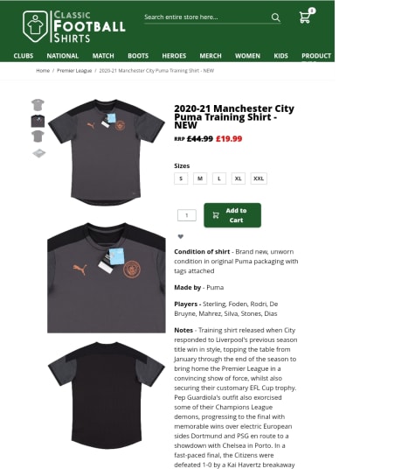The image size is (415, 469).
Task: Add shirt to wishlist heart icon
Action: (x=181, y=236)
